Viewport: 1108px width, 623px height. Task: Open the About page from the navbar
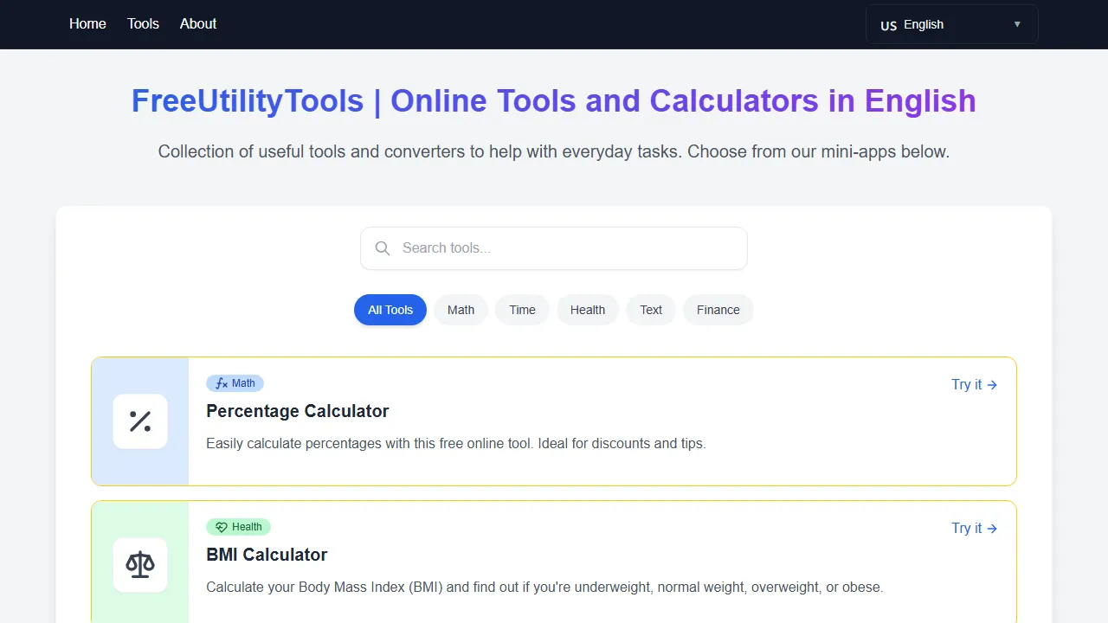197,23
